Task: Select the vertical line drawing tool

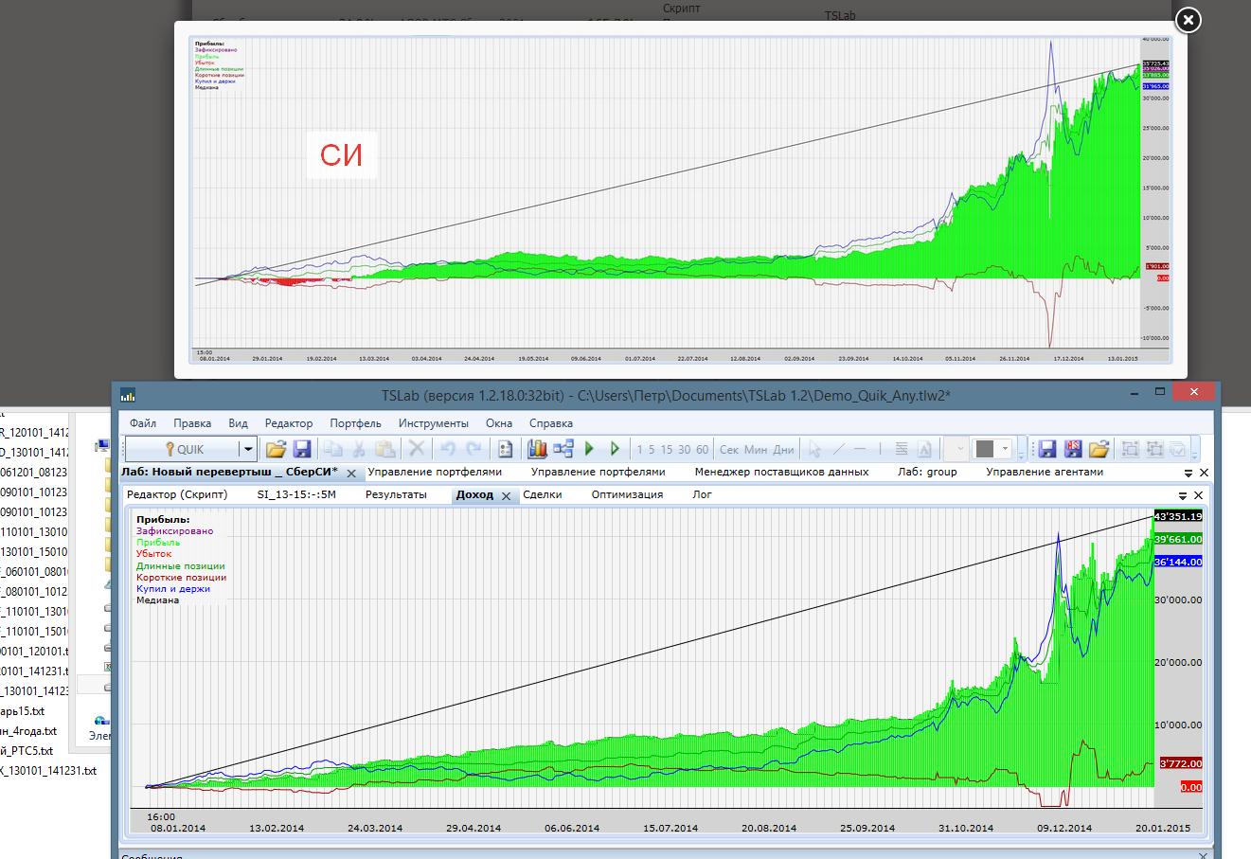Action: [880, 449]
